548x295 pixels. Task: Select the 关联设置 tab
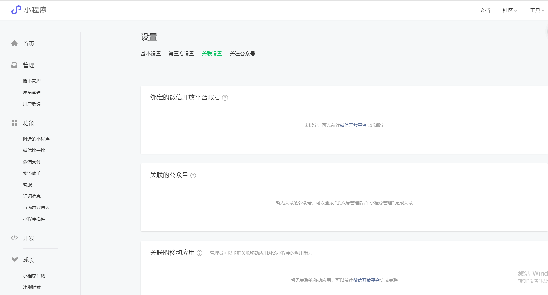(212, 54)
